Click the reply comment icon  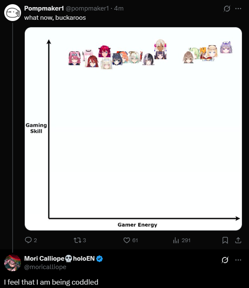tap(28, 240)
